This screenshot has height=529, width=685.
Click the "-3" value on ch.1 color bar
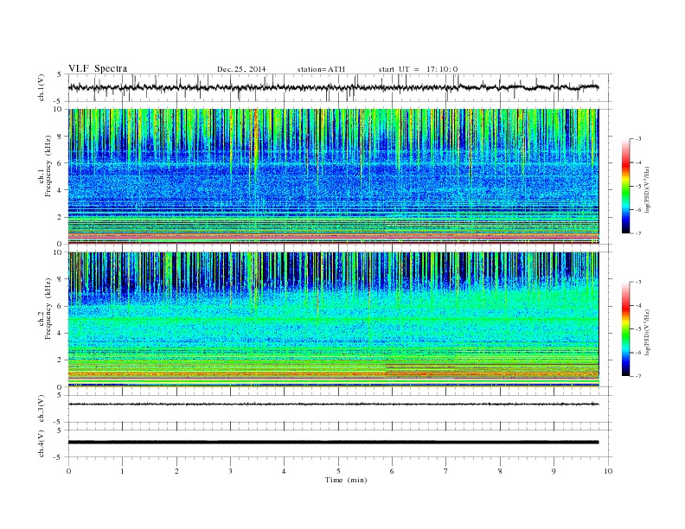638,139
